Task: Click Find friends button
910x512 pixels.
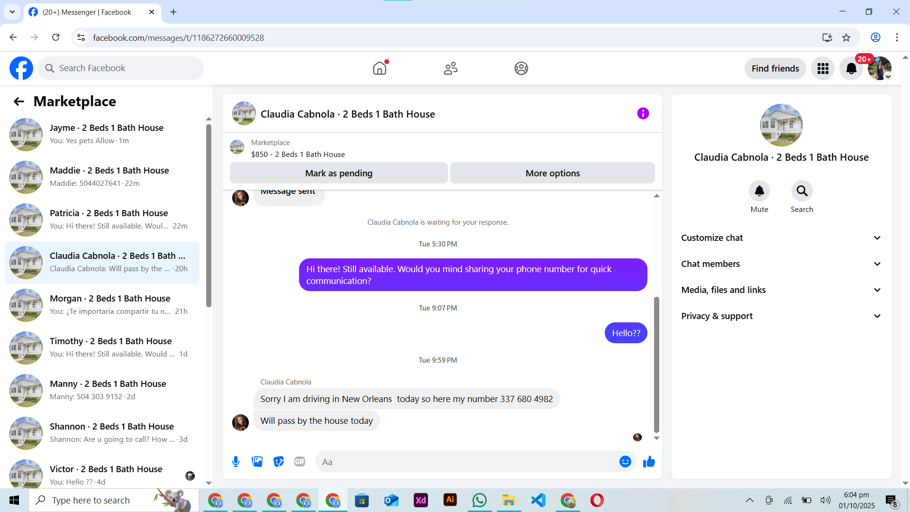Action: tap(775, 68)
